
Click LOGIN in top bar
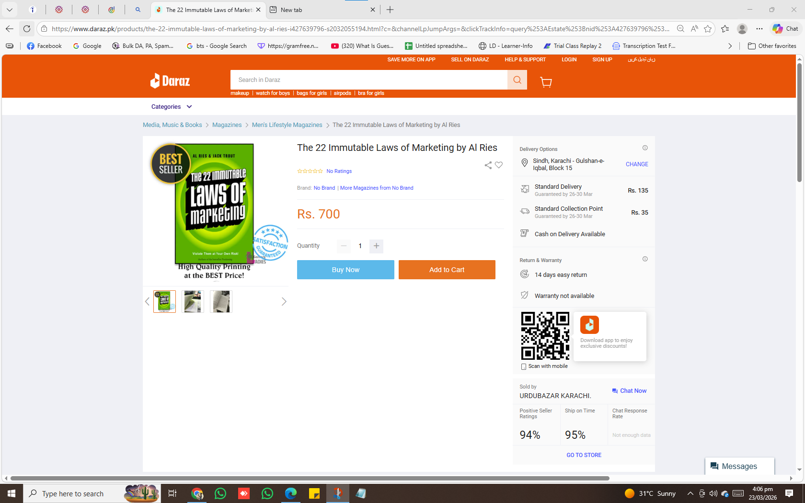click(x=569, y=60)
